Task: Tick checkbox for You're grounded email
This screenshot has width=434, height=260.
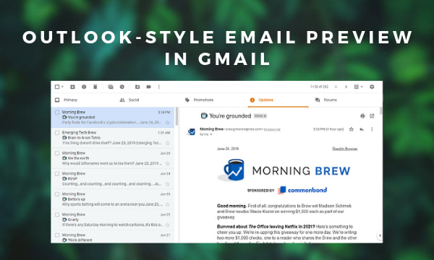Action: coord(57,112)
